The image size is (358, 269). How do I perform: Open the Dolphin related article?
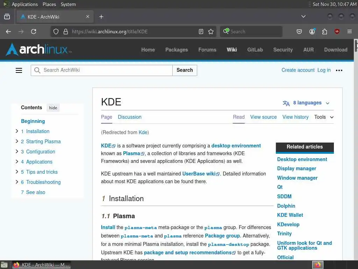pyautogui.click(x=286, y=206)
